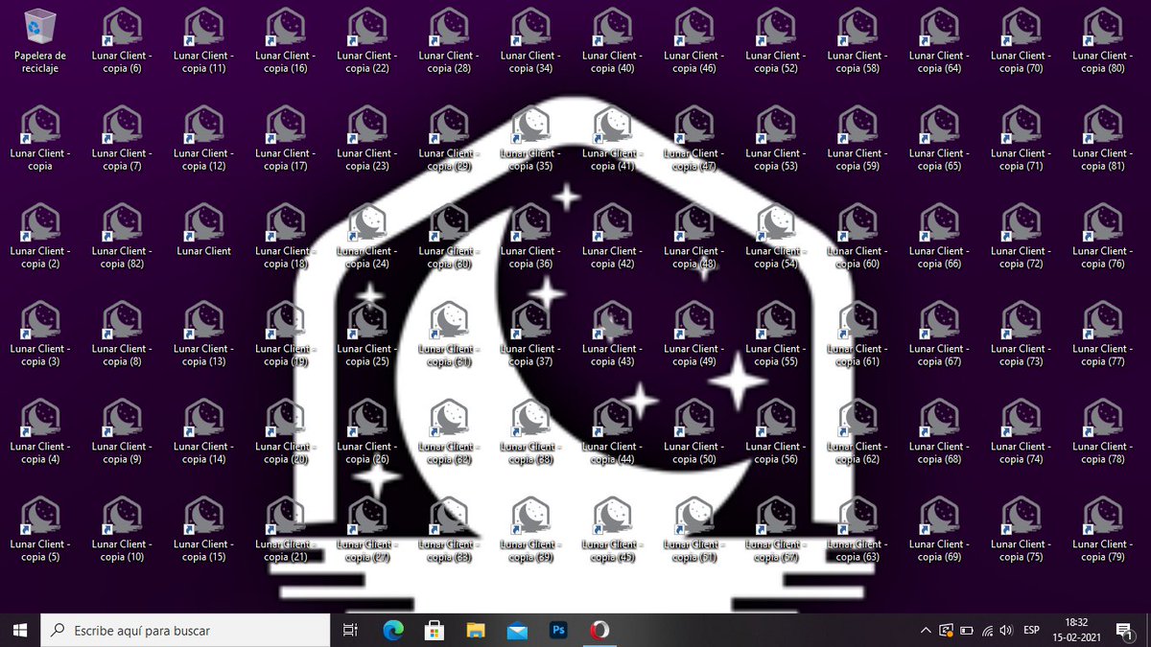
Task: Select Lunar Client - copia (2) shortcut
Action: pos(40,238)
